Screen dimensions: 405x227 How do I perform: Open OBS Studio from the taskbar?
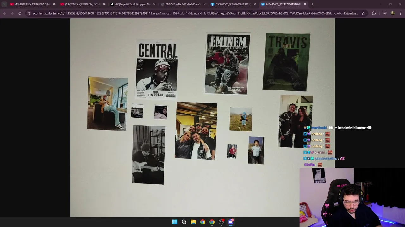[221, 222]
